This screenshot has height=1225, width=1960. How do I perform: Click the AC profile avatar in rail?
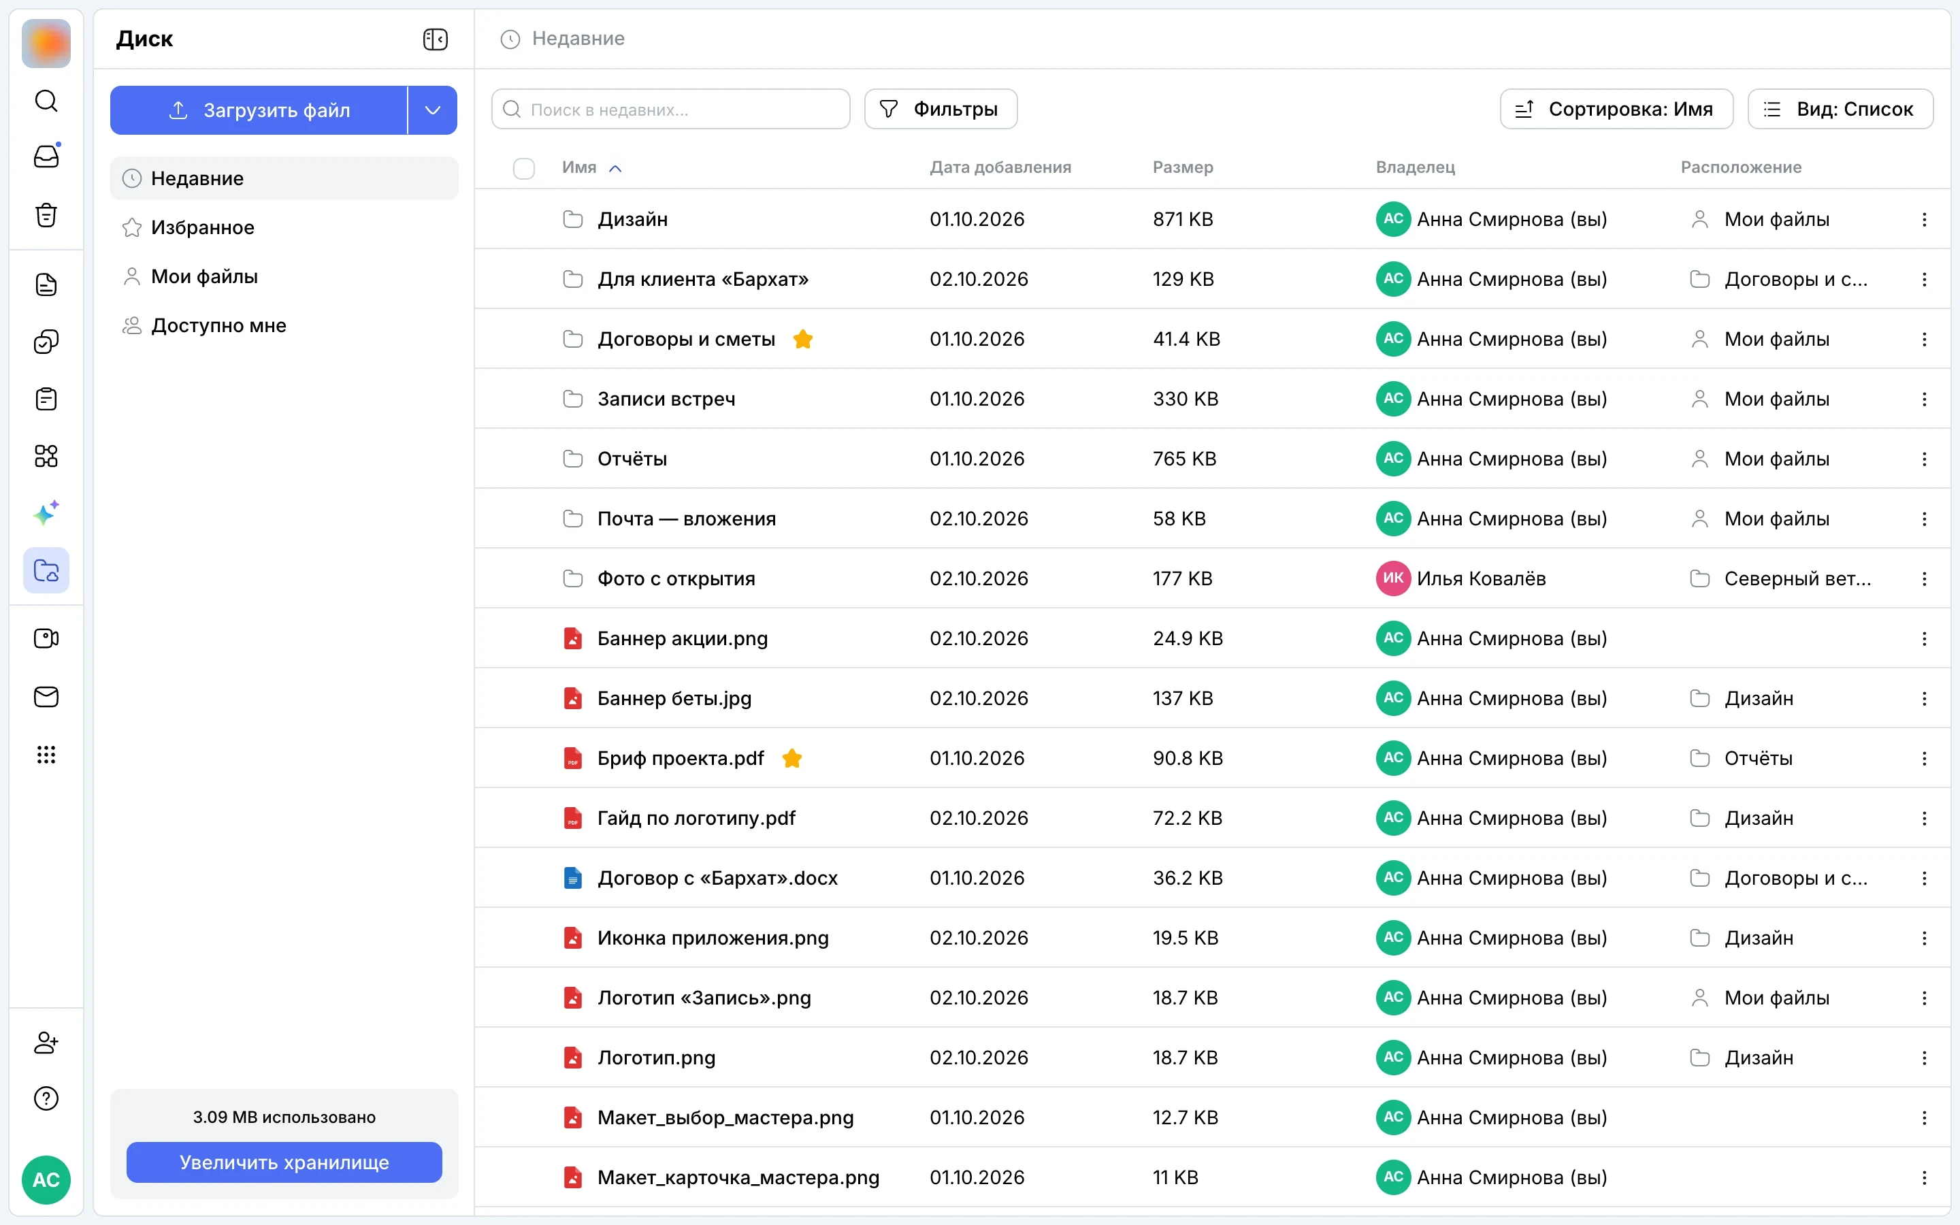(46, 1179)
